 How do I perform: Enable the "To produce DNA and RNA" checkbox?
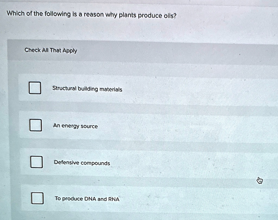pyautogui.click(x=37, y=198)
